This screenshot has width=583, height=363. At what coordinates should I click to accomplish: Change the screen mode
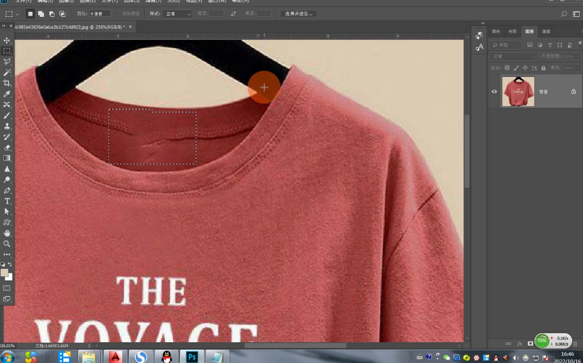[7, 298]
